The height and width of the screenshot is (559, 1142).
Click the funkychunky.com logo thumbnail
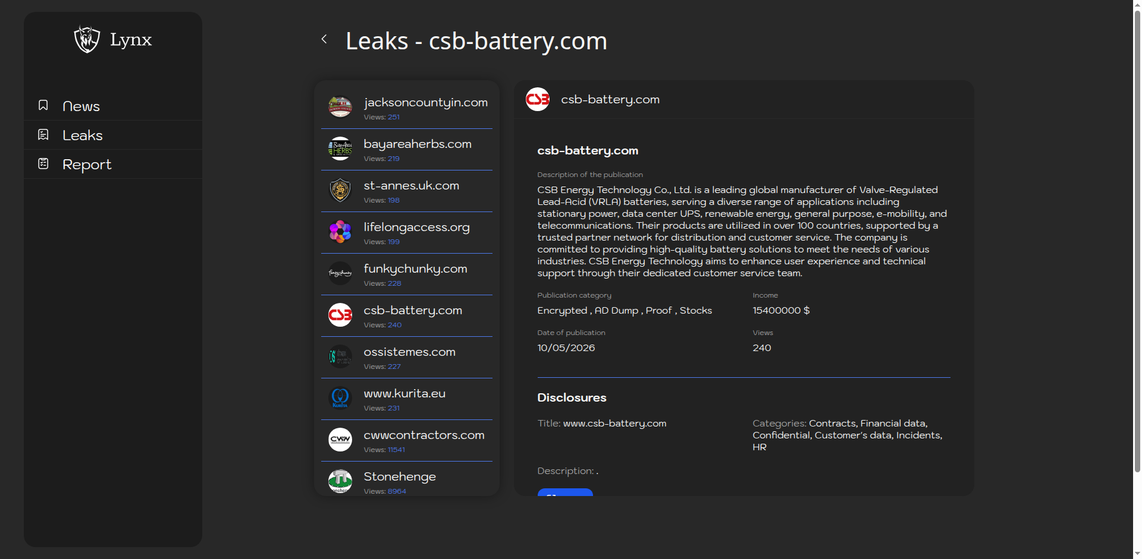point(340,273)
